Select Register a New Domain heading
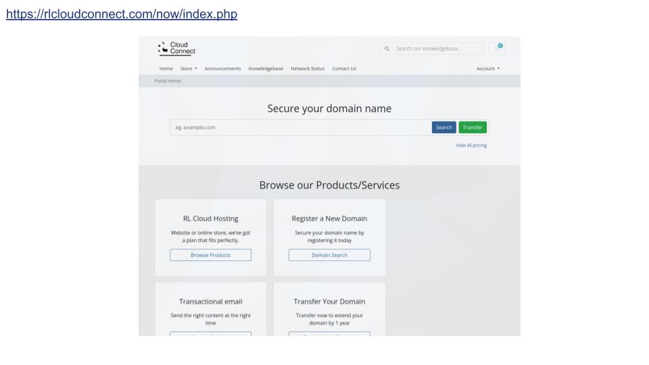The width and height of the screenshot is (649, 365). (x=329, y=218)
